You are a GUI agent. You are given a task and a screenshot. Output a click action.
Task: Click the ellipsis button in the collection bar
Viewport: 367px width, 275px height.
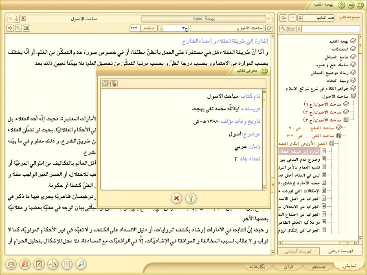click(x=292, y=18)
